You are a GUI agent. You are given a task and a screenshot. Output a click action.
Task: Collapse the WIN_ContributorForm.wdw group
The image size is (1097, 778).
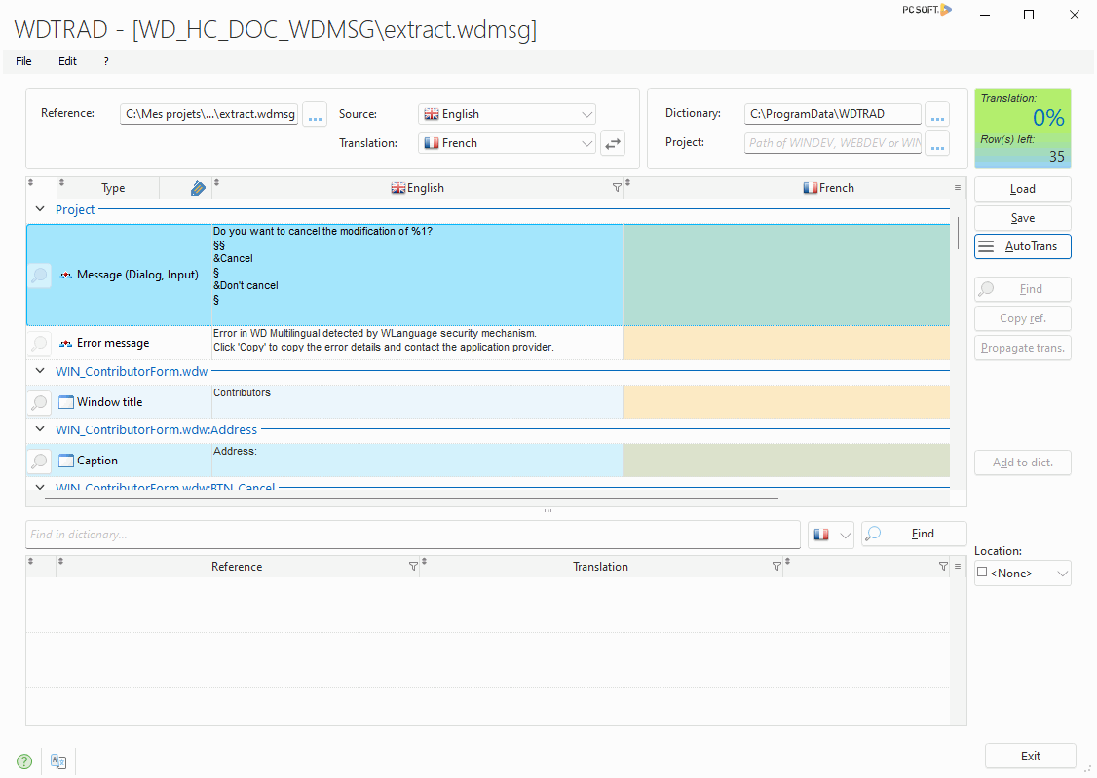[x=40, y=370]
